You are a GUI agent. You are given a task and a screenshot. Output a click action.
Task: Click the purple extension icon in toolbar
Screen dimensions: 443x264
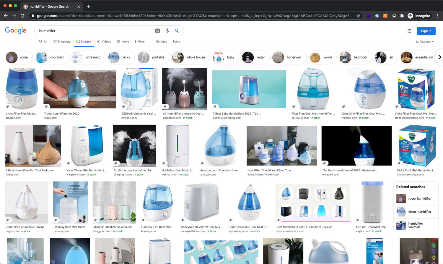click(369, 16)
